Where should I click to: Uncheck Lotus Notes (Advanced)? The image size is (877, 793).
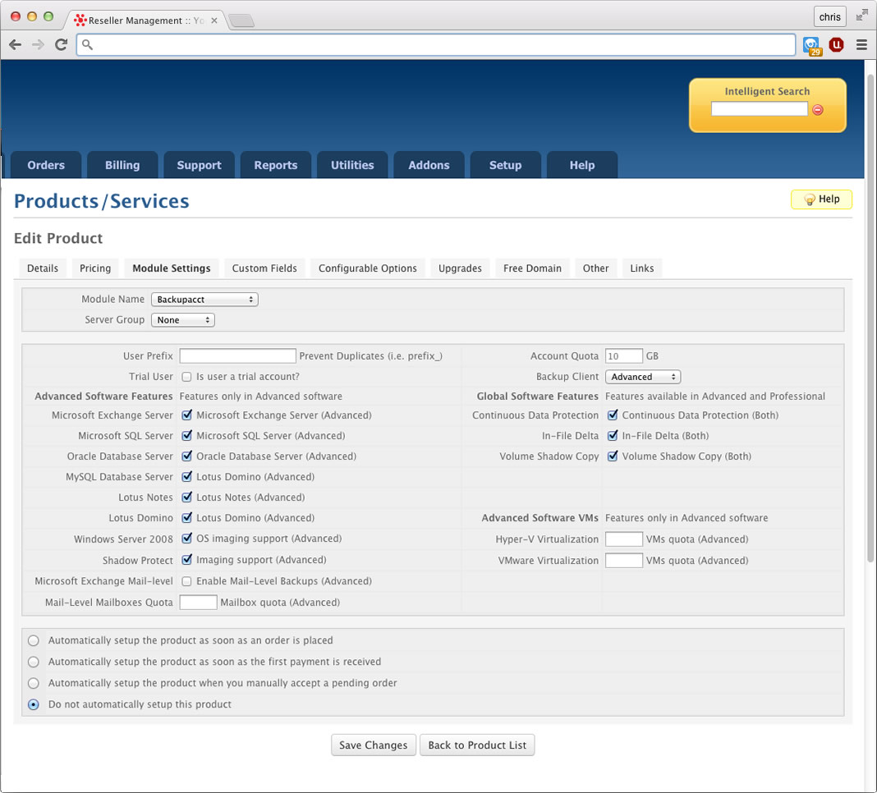click(186, 497)
